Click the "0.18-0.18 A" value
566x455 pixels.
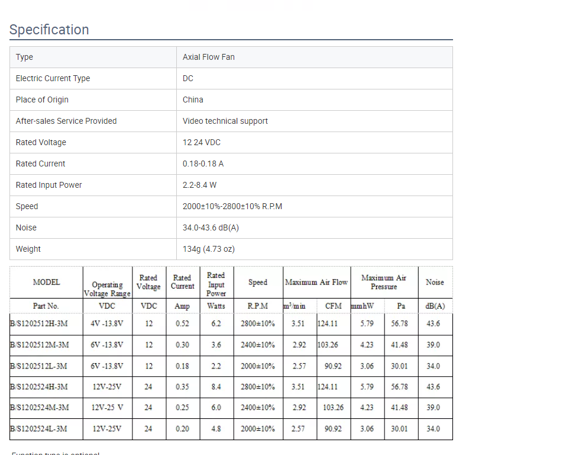[x=203, y=164]
